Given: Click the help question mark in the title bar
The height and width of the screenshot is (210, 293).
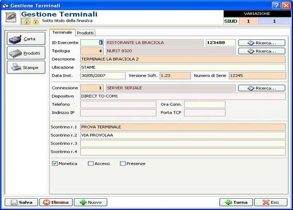Looking at the screenshot, I should [276, 6].
